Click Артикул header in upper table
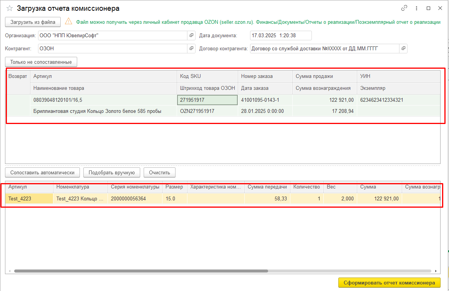The image size is (449, 291). pyautogui.click(x=103, y=76)
